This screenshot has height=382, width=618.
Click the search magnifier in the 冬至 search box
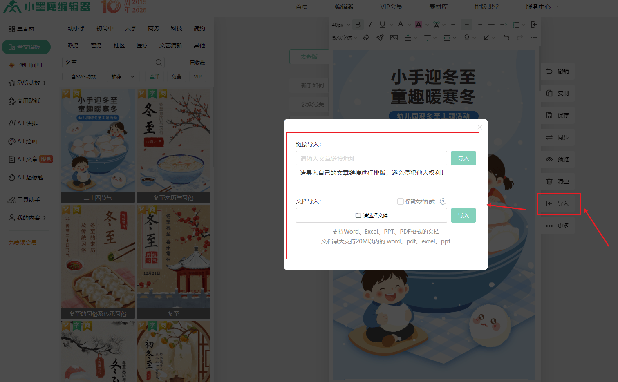pyautogui.click(x=159, y=63)
